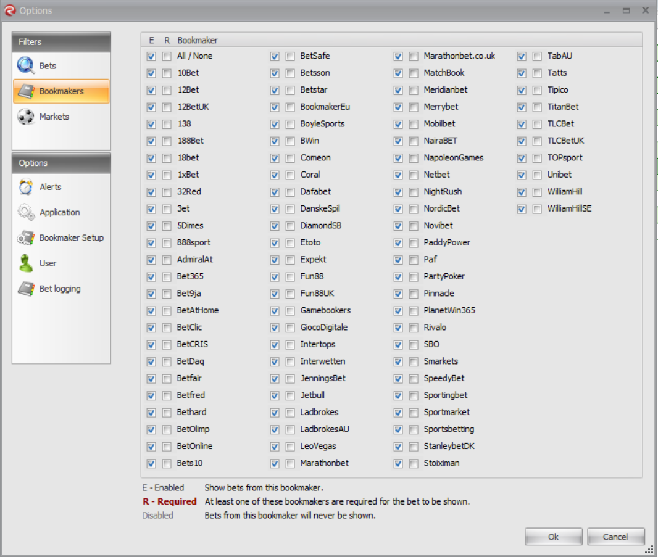Open the Alerts alarm clock icon
The image size is (658, 557).
coord(26,187)
